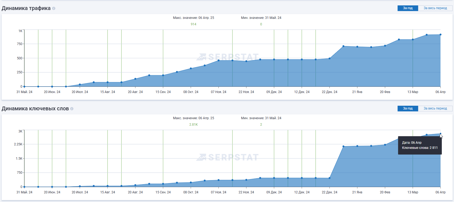This screenshot has height=202, width=454.
Task: Click the 06 Апр point on traffic chart
Action: pyautogui.click(x=441, y=35)
